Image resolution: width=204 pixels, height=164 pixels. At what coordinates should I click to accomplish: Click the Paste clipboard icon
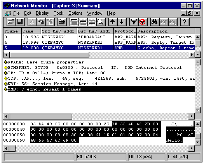tap(50, 22)
